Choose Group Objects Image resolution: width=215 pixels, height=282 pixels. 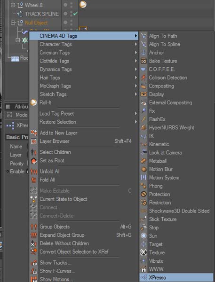point(84,227)
